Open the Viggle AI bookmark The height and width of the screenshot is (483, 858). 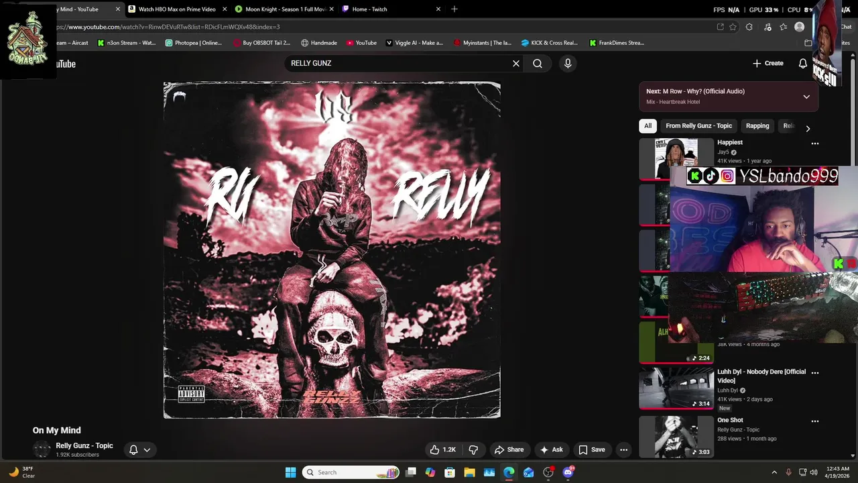(414, 43)
